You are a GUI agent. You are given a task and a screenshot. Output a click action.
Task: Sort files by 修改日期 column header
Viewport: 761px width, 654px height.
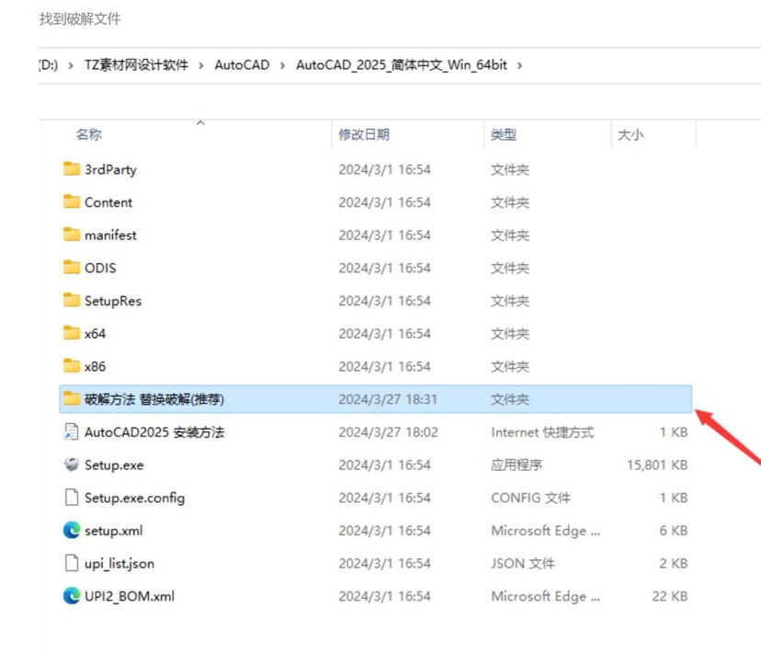(364, 134)
